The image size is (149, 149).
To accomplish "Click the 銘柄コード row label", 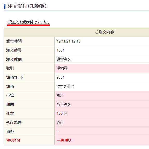I will click(x=14, y=77).
